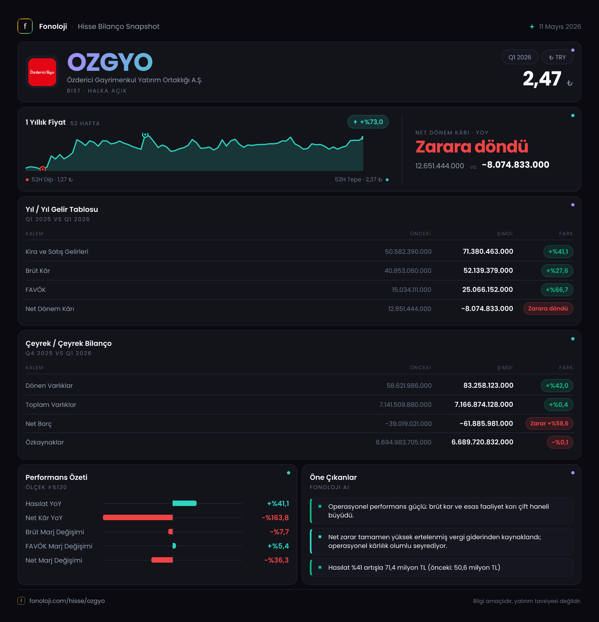Click the -%7,7 Brüt Marj value

tap(279, 532)
